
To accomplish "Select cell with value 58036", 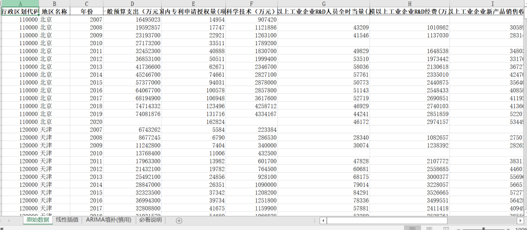I will pos(324,67).
